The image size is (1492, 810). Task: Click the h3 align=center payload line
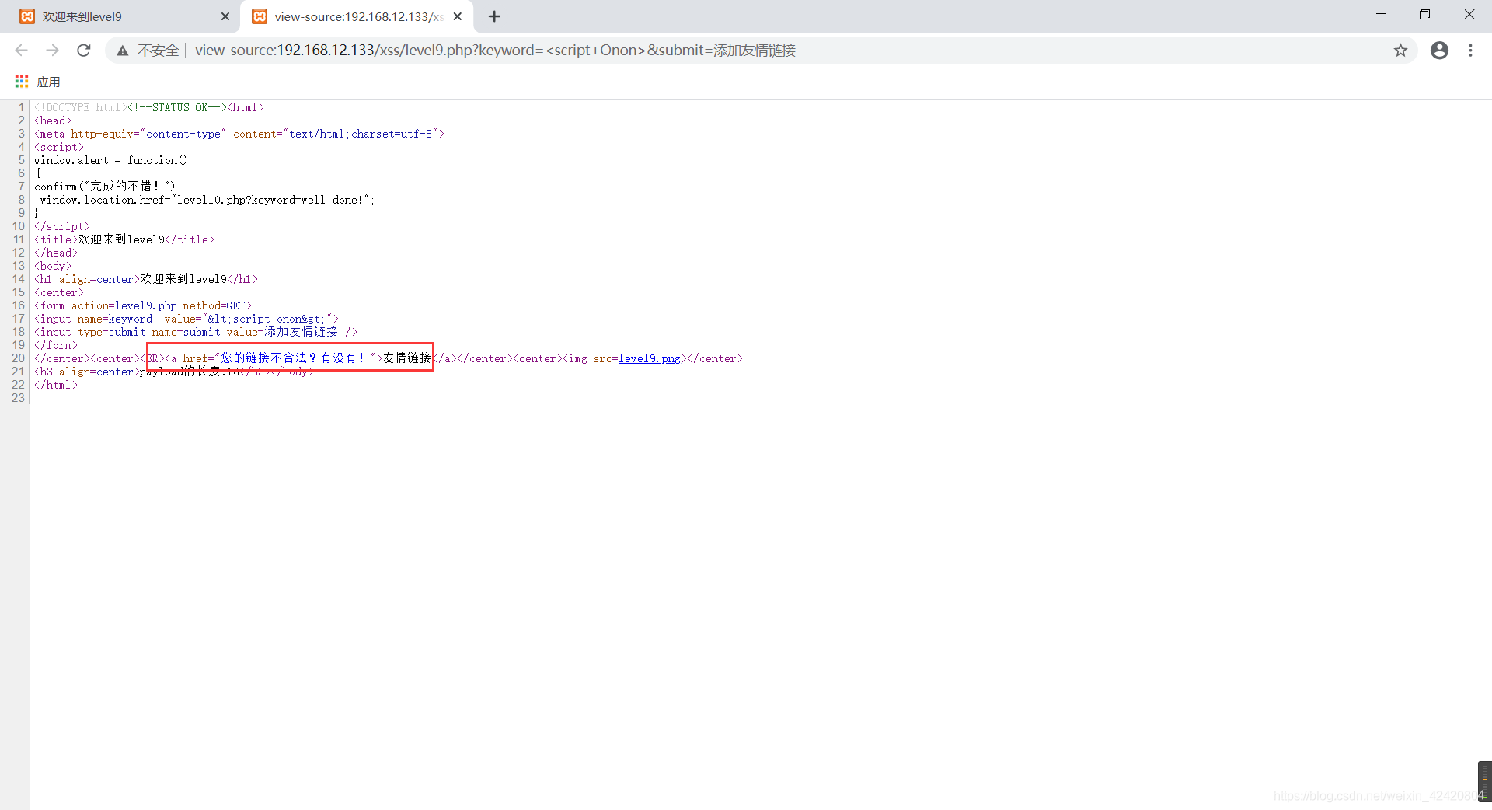coord(174,372)
